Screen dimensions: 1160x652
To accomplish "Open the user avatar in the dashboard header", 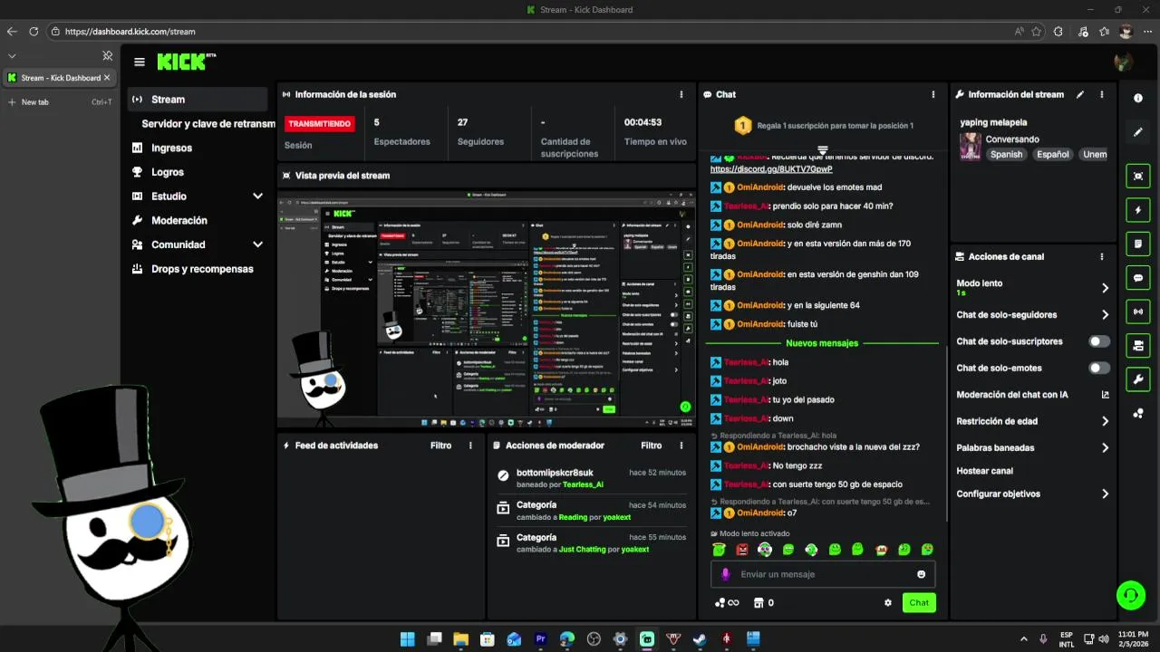I will (1124, 62).
